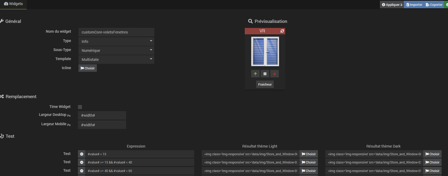448x176 pixels.
Task: Open the Type dropdown showing Info
Action: coord(116,41)
